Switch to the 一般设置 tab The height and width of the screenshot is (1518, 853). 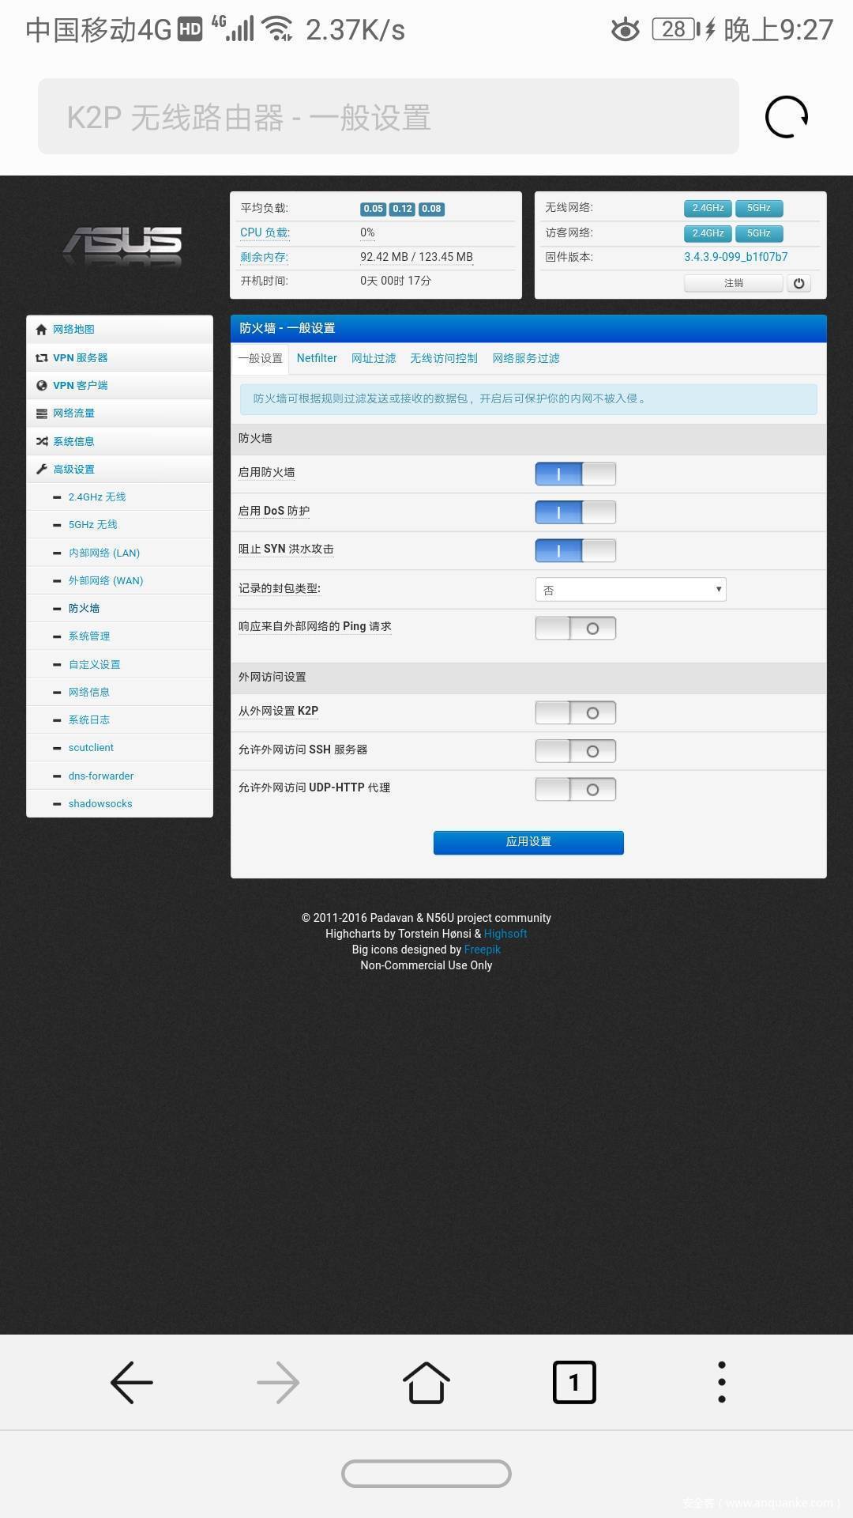tap(261, 358)
